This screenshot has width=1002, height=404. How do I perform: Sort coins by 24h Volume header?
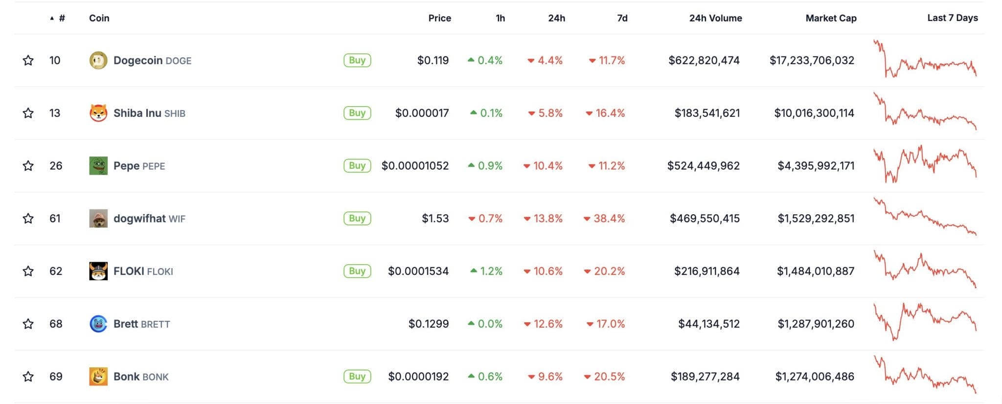coord(715,18)
